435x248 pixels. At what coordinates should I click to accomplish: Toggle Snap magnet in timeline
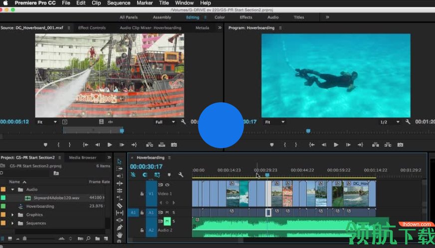[145, 175]
